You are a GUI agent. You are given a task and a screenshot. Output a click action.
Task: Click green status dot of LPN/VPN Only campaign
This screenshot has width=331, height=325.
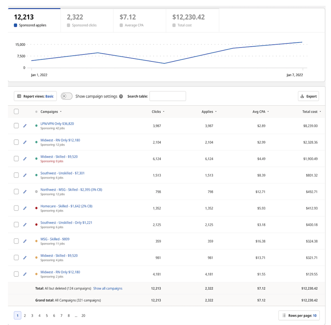click(36, 126)
